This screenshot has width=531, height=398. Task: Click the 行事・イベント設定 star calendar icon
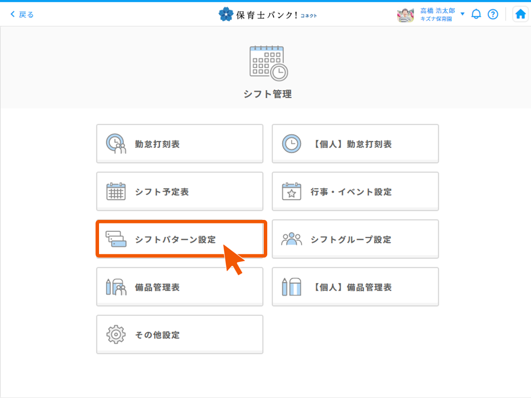pos(292,192)
